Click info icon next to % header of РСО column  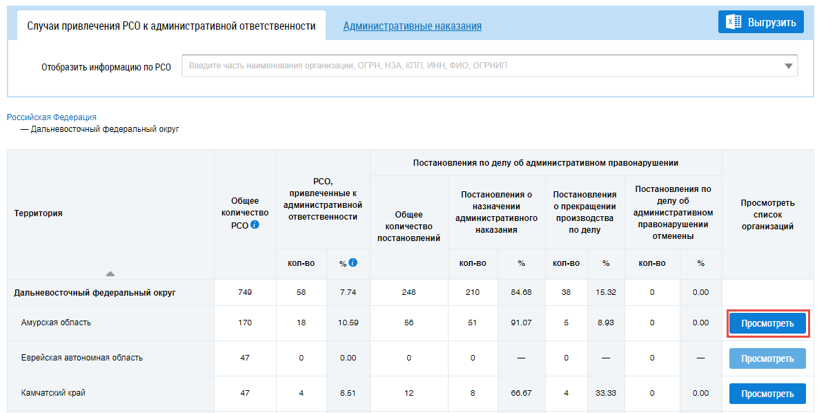coord(353,262)
